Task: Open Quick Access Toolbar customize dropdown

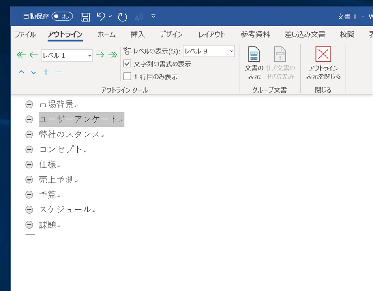Action: click(153, 17)
